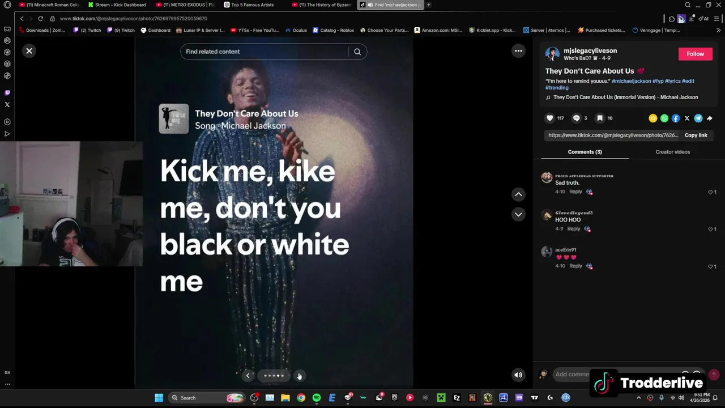Open the #edit hashtag
The width and height of the screenshot is (725, 408).
tap(688, 81)
